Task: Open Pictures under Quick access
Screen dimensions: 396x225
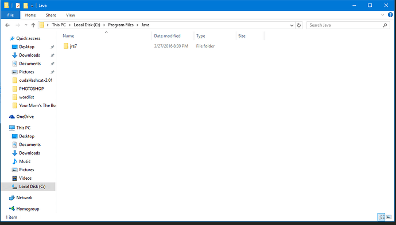Action: [x=26, y=72]
